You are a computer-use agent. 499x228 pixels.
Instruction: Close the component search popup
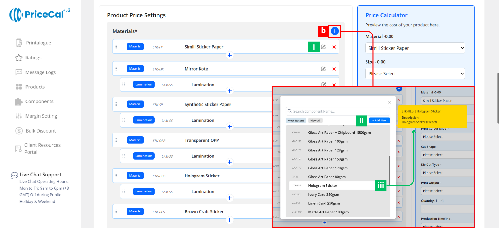pos(389,103)
